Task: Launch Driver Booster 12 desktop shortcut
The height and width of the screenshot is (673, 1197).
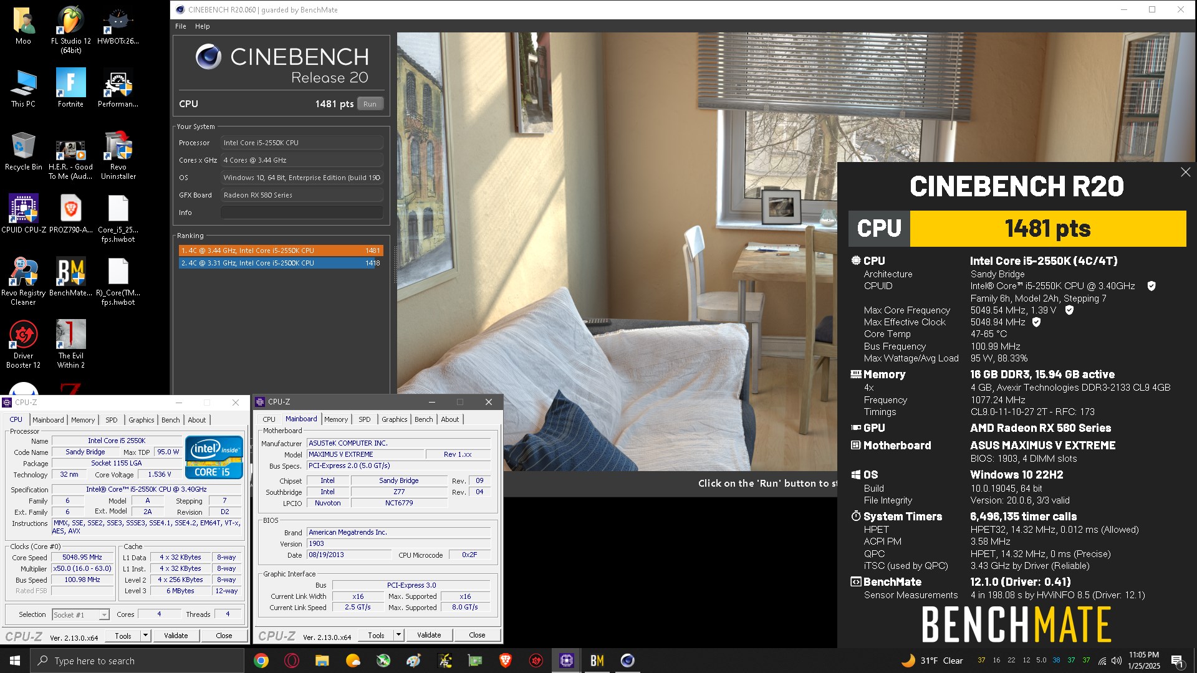Action: [x=23, y=345]
